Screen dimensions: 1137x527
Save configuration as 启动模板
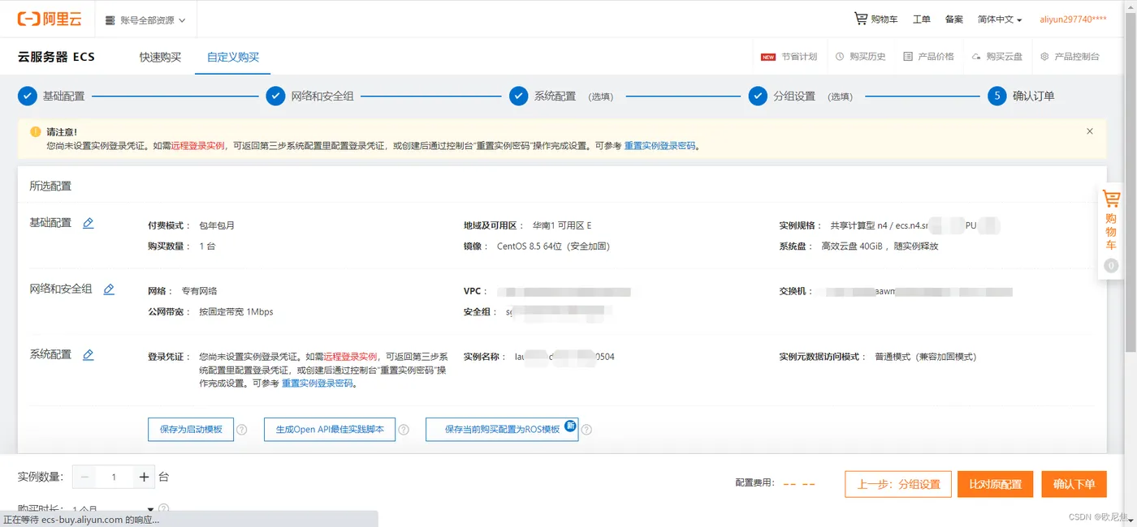[189, 429]
